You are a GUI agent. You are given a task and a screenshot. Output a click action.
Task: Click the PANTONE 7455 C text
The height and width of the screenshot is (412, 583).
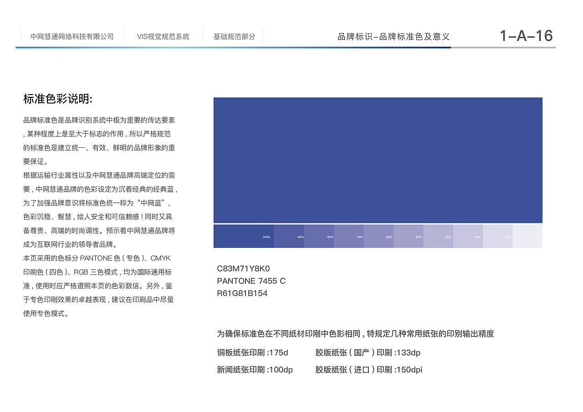[251, 281]
